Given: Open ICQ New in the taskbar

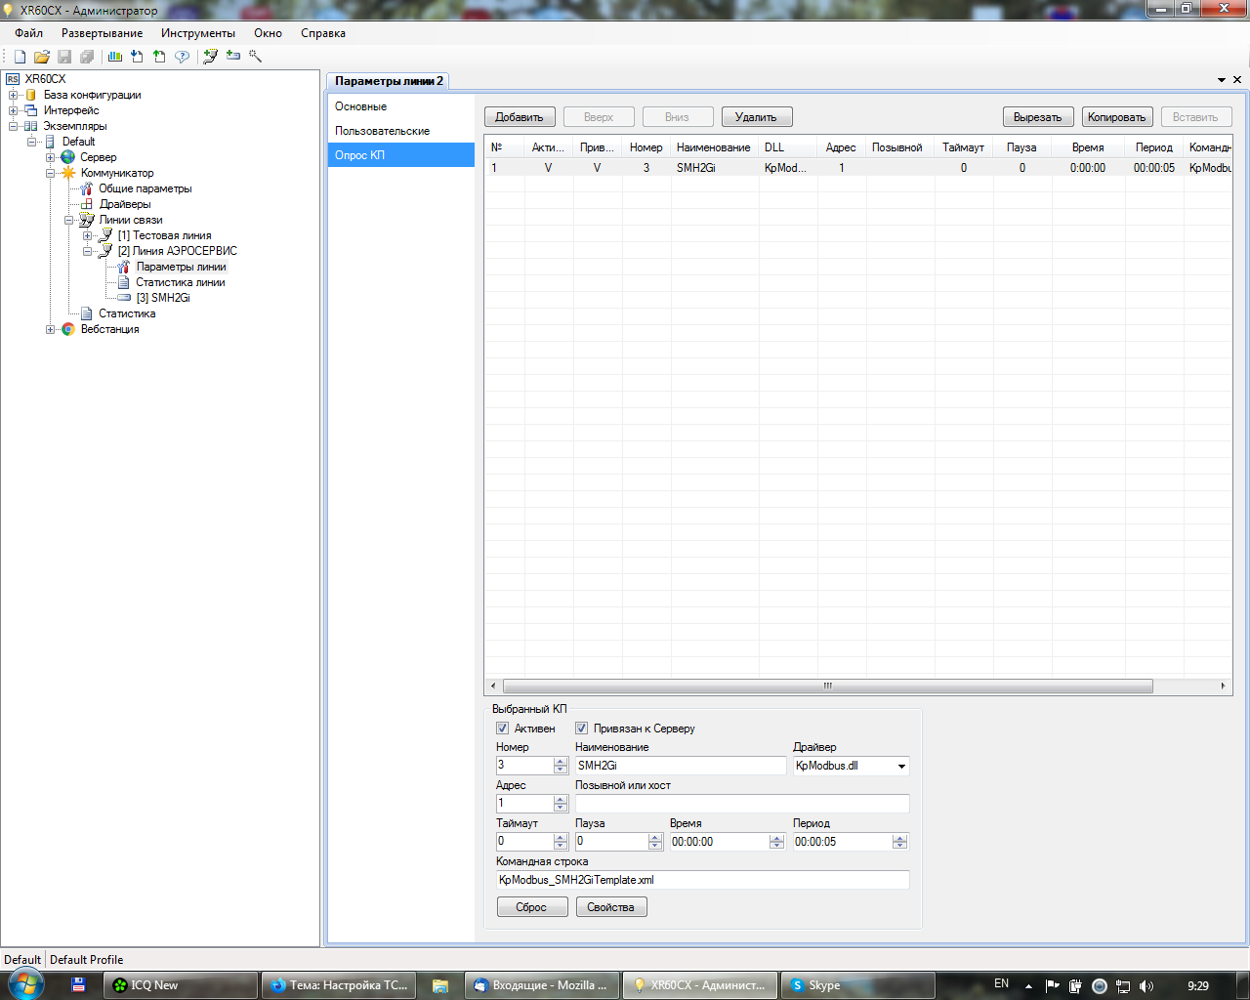Looking at the screenshot, I should (x=180, y=985).
